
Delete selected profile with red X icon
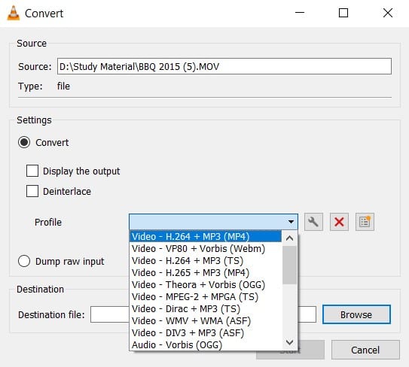click(339, 222)
